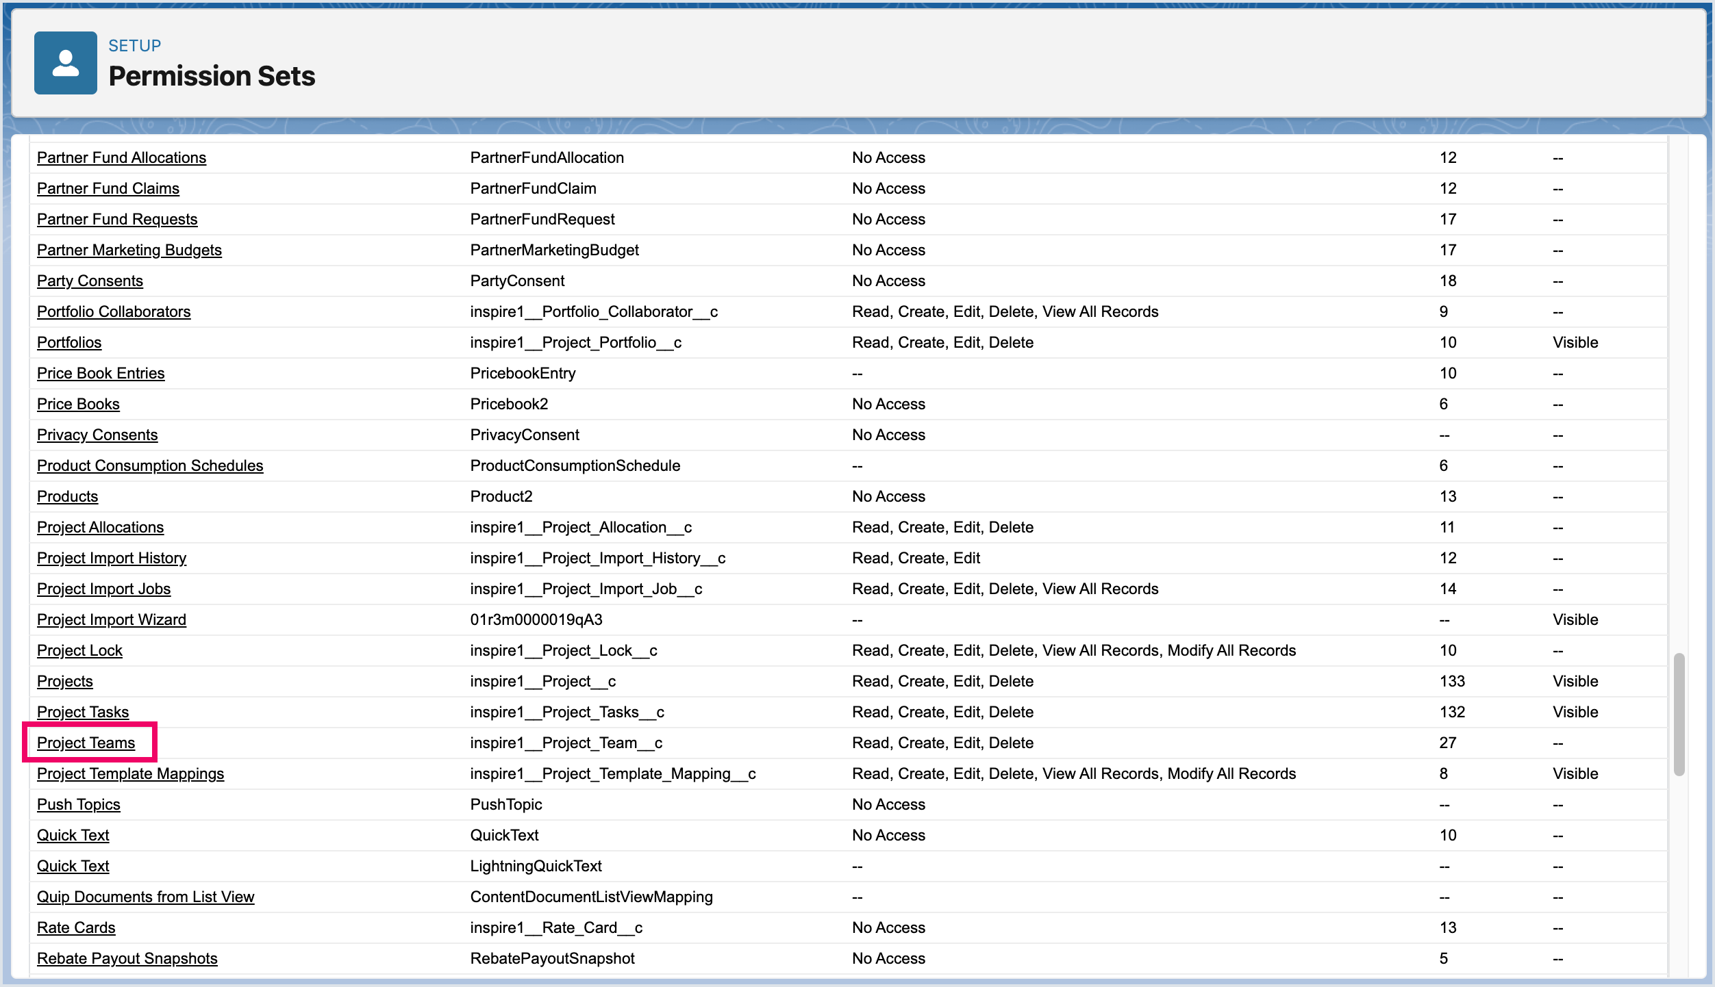Viewport: 1715px width, 987px height.
Task: Open Quick Text link for QuickText object
Action: click(x=73, y=835)
